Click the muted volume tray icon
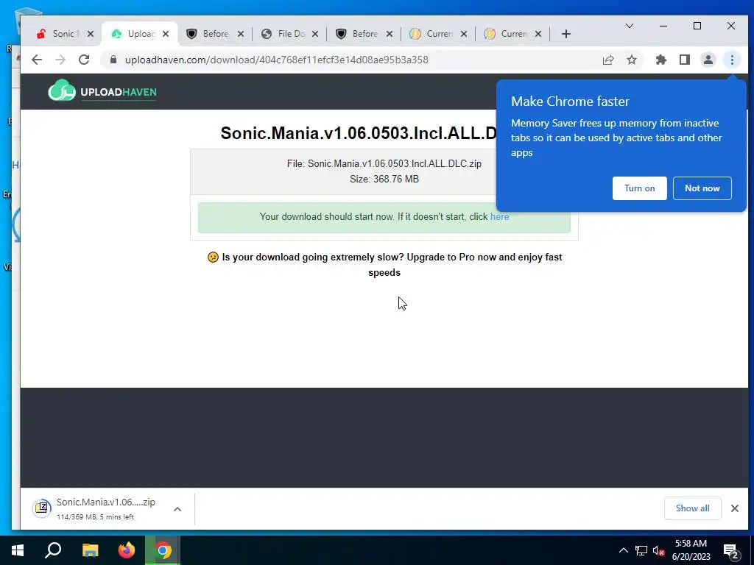Screen dimensions: 754x565 pos(659,550)
